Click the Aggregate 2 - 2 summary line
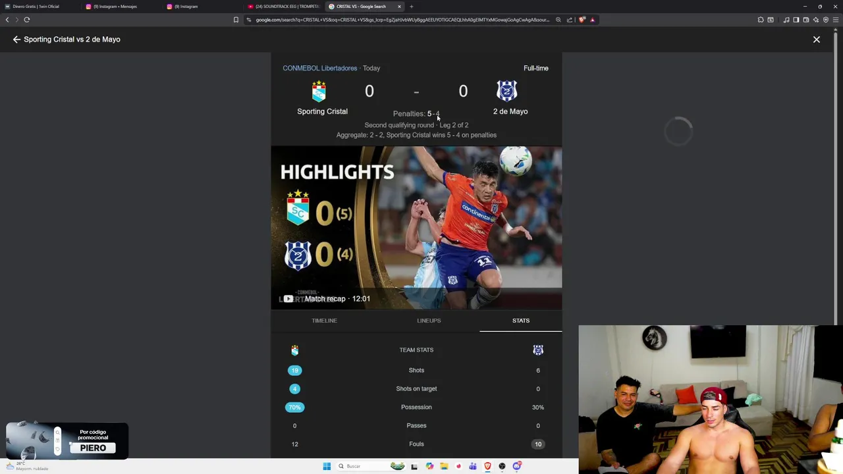Image resolution: width=843 pixels, height=474 pixels. coord(416,135)
